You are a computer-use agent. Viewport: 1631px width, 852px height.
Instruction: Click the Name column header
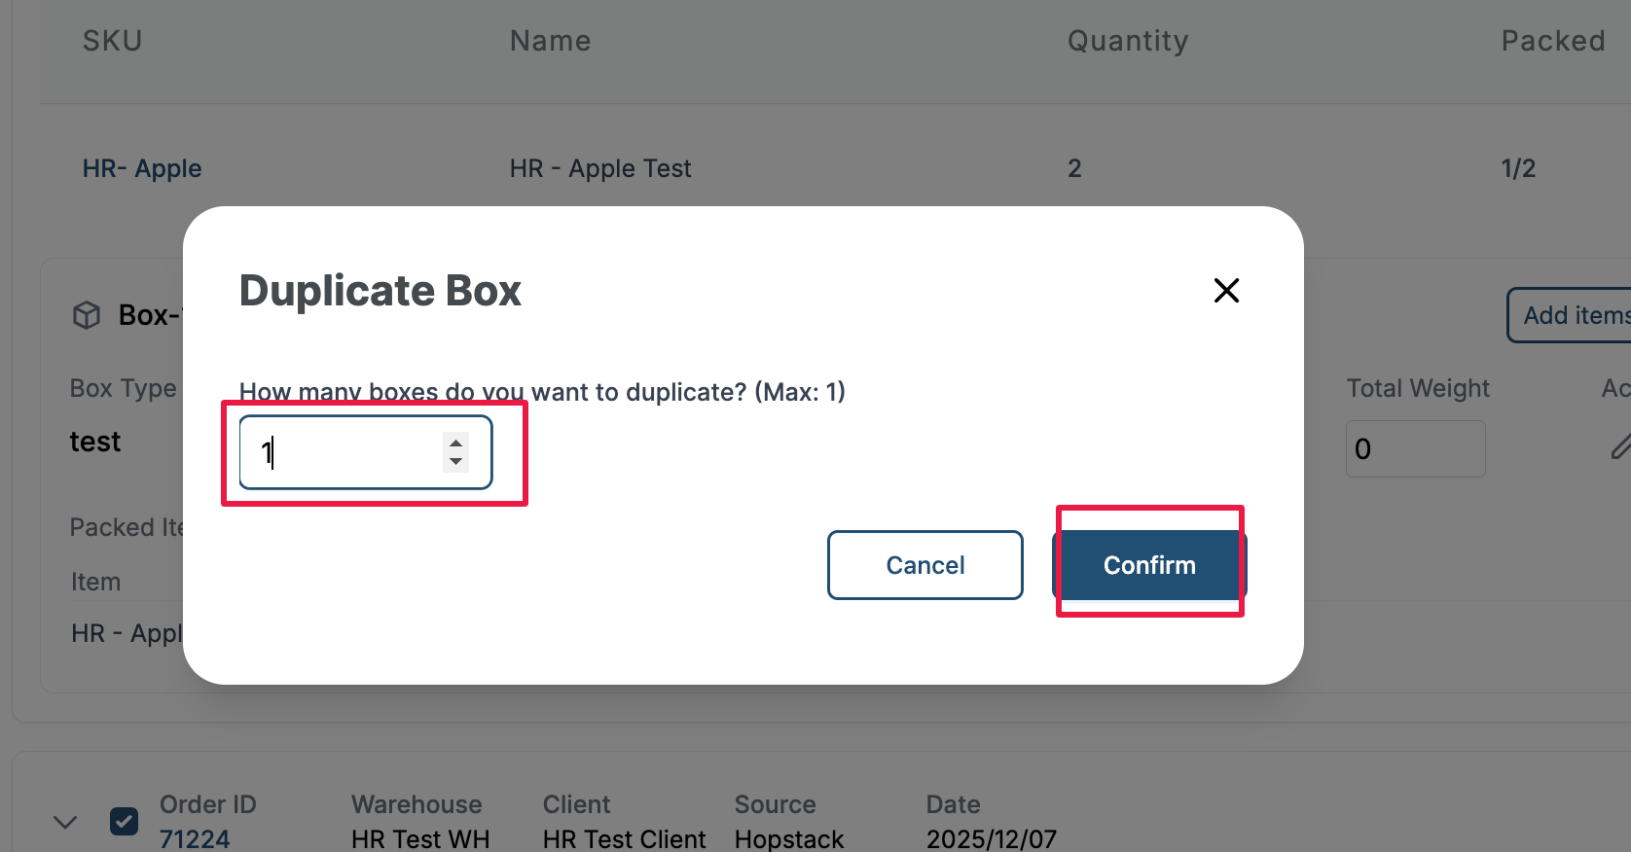click(551, 41)
